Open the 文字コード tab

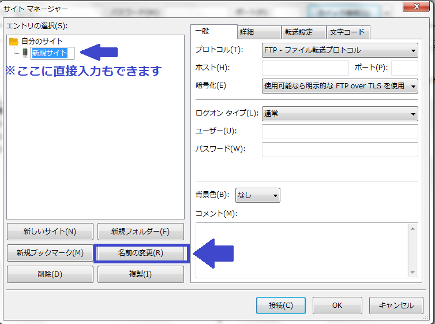click(348, 32)
